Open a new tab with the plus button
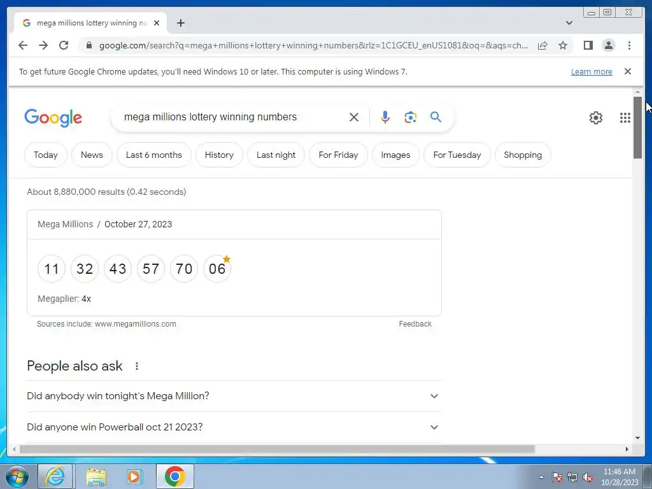 click(x=180, y=23)
